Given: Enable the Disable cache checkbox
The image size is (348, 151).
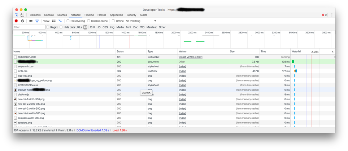Looking at the screenshot, I should click(88, 21).
